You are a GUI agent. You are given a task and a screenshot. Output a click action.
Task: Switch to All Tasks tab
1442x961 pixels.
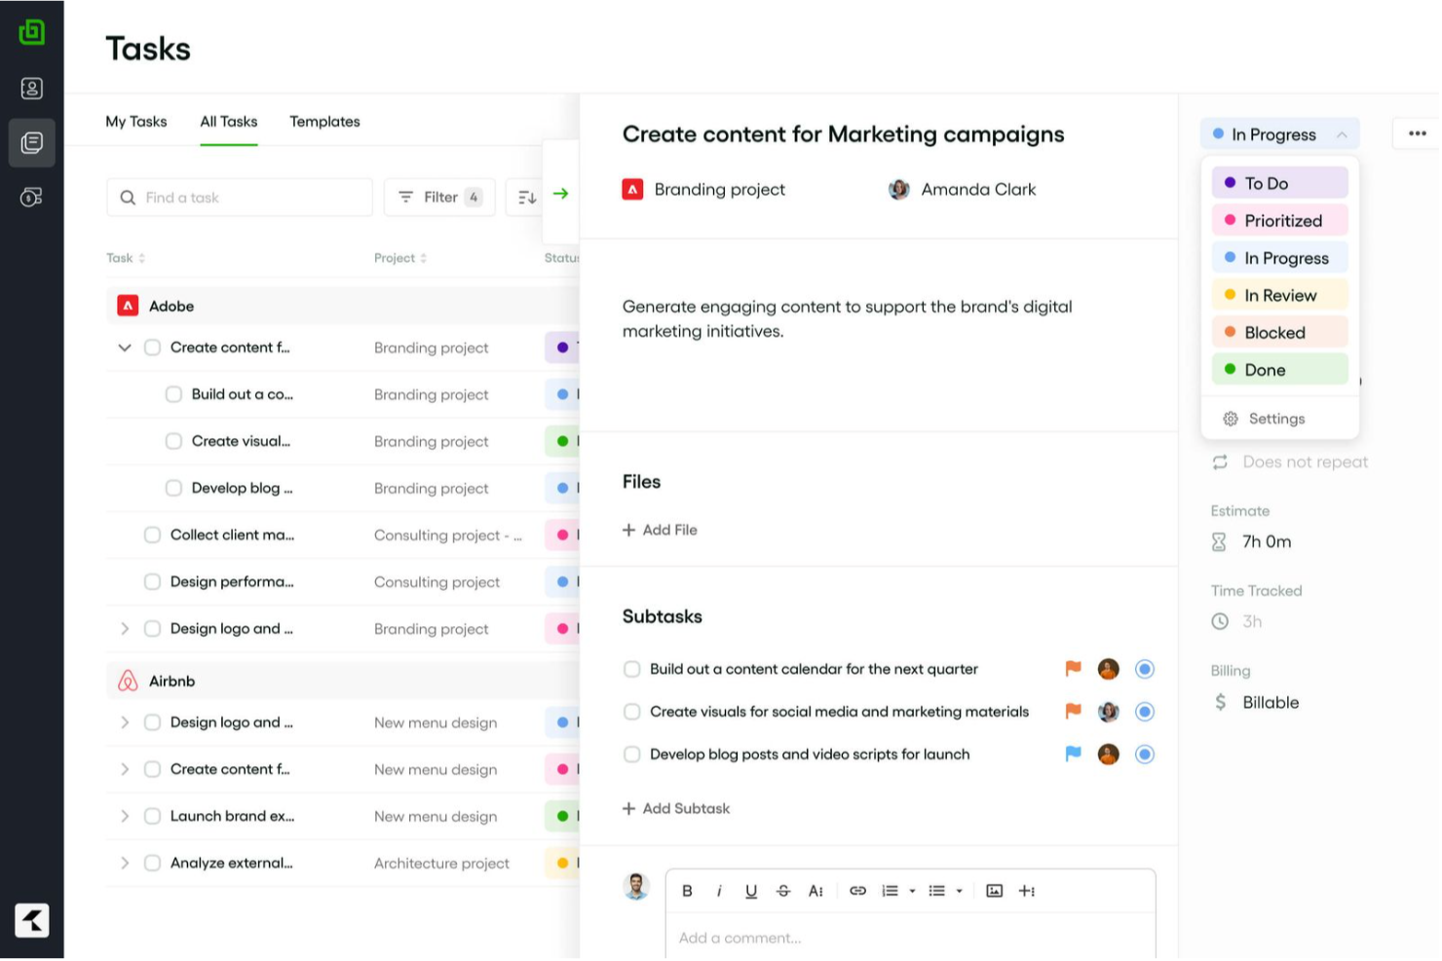(229, 122)
